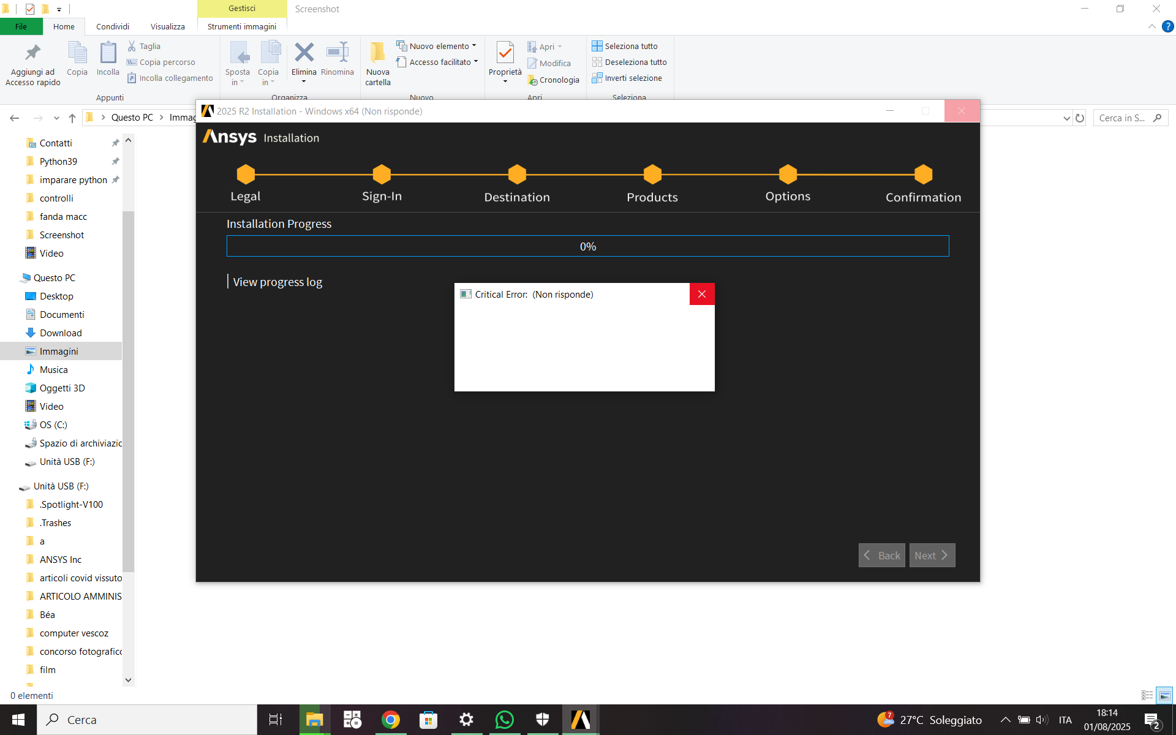Viewport: 1176px width, 735px height.
Task: Select ANSYS Inc folder in sidebar
Action: point(61,559)
